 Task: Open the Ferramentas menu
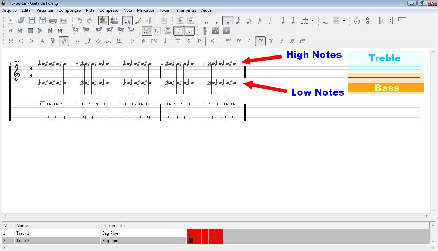(x=185, y=10)
